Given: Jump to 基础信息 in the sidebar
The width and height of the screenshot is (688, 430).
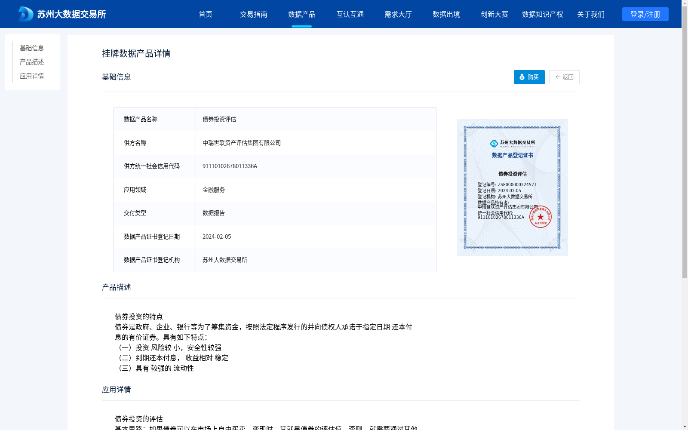Looking at the screenshot, I should (x=32, y=48).
